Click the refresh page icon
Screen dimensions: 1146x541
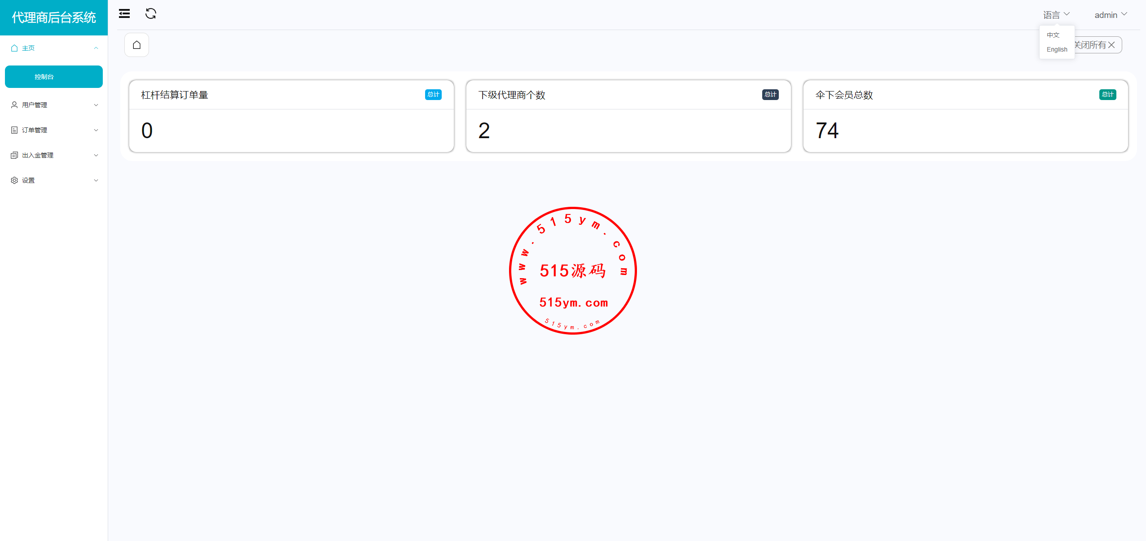[x=151, y=14]
